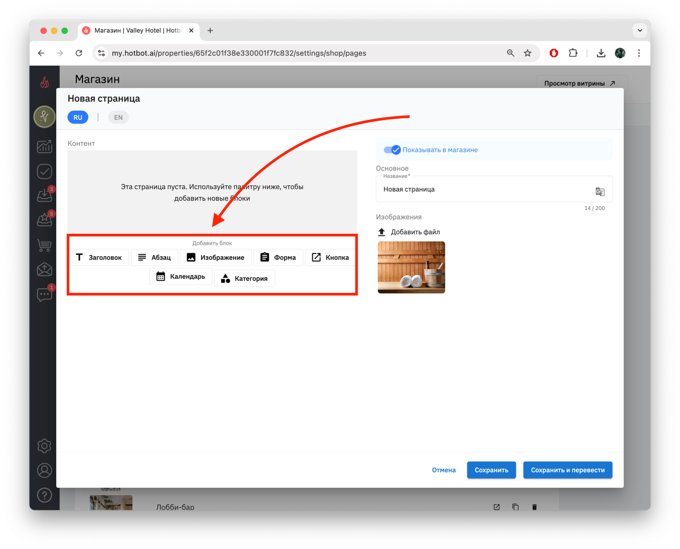Open external link icon on Лобби-бар row
680x549 pixels.
pyautogui.click(x=497, y=507)
